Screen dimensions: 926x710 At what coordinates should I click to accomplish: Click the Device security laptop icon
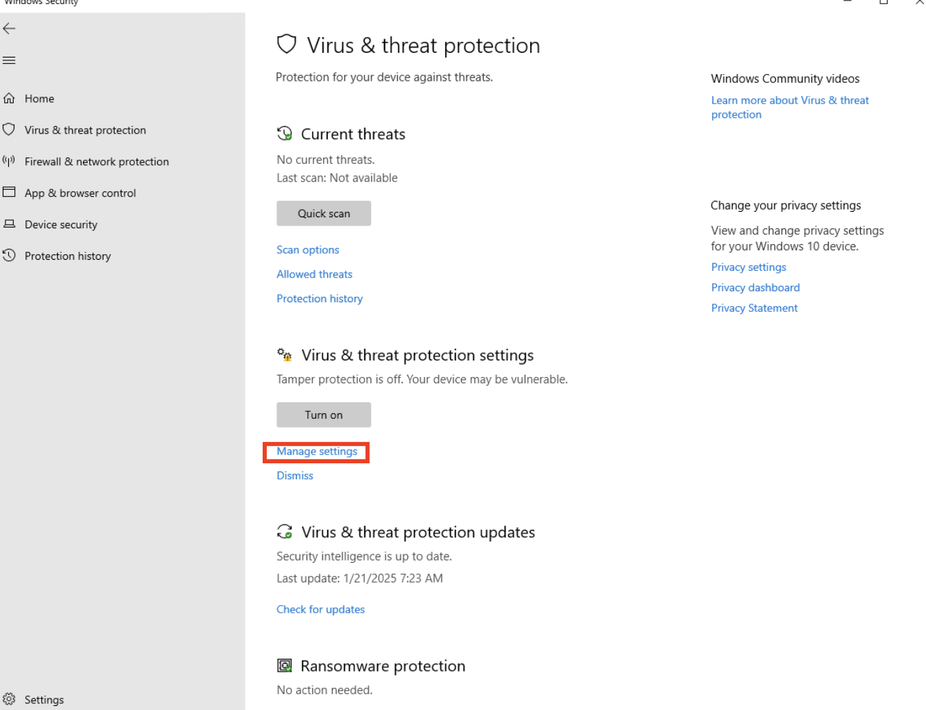(x=9, y=224)
